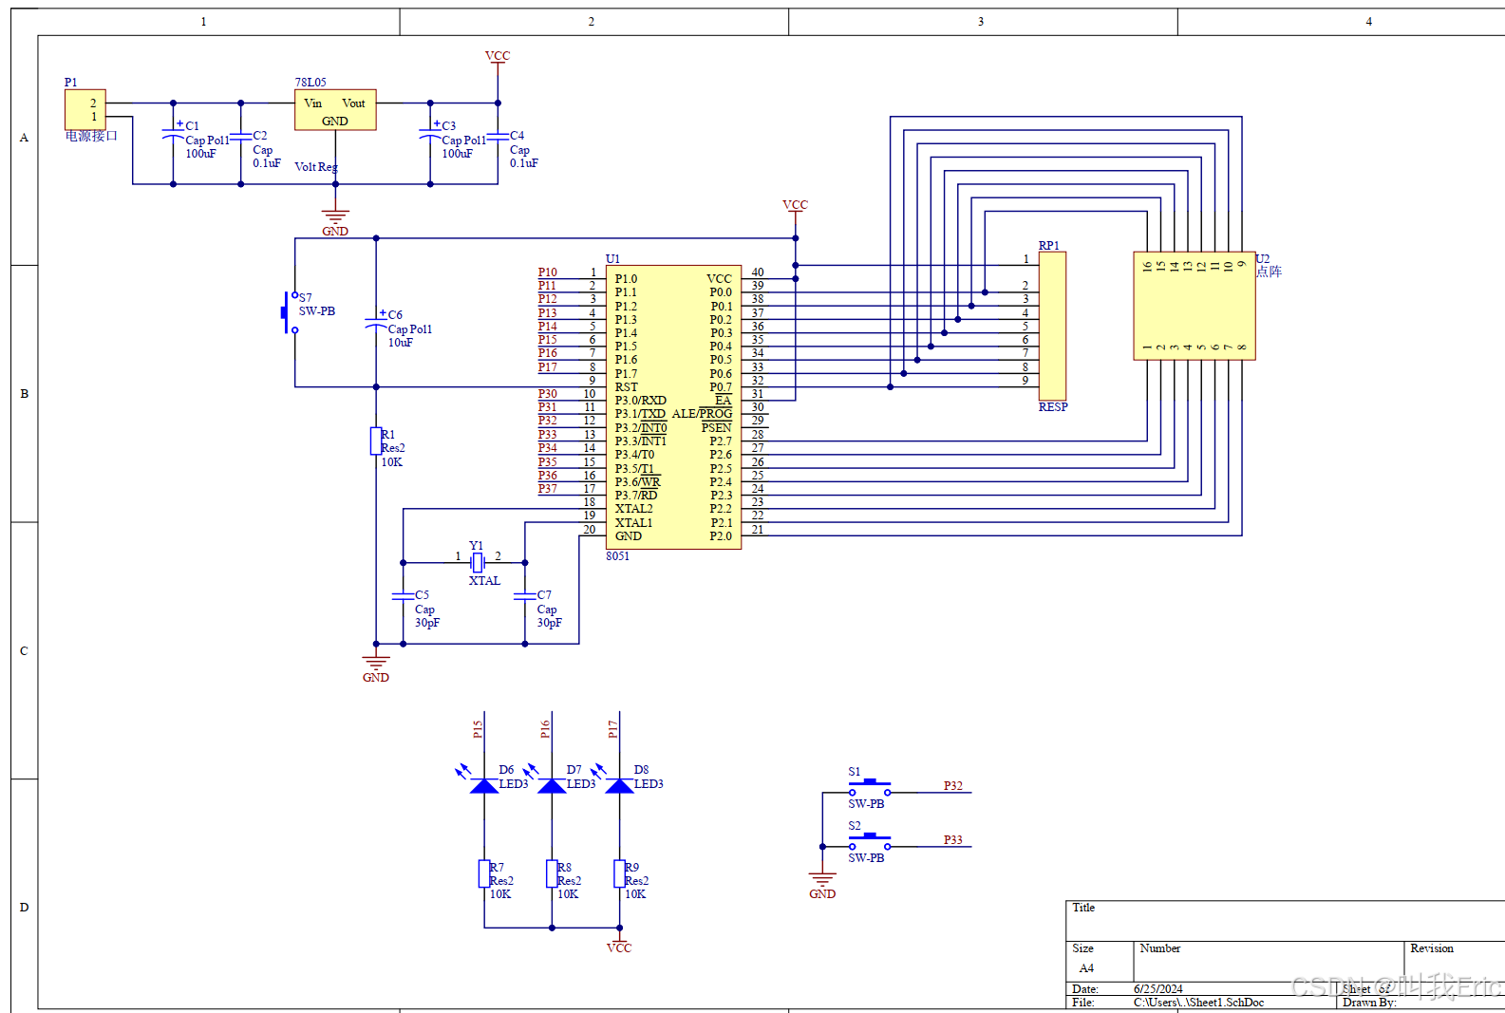Image resolution: width=1505 pixels, height=1013 pixels.
Task: Click the 点阵 comment beside U2
Action: point(1270,272)
